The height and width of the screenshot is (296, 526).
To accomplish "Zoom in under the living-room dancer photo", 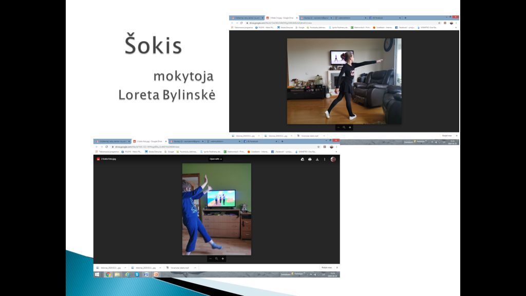I will (350, 127).
